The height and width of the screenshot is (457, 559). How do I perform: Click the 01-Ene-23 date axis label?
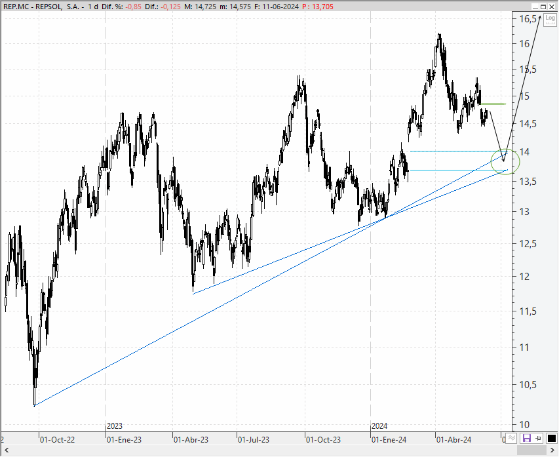(x=124, y=440)
